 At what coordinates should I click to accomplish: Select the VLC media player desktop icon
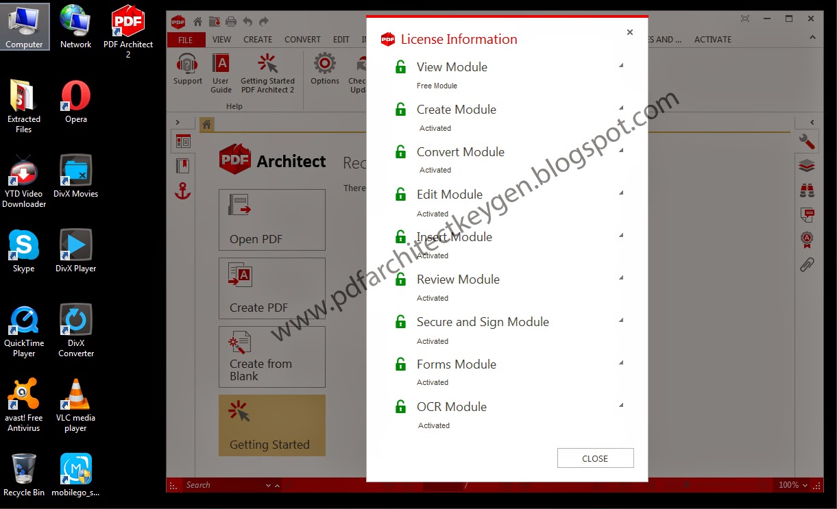pos(76,405)
